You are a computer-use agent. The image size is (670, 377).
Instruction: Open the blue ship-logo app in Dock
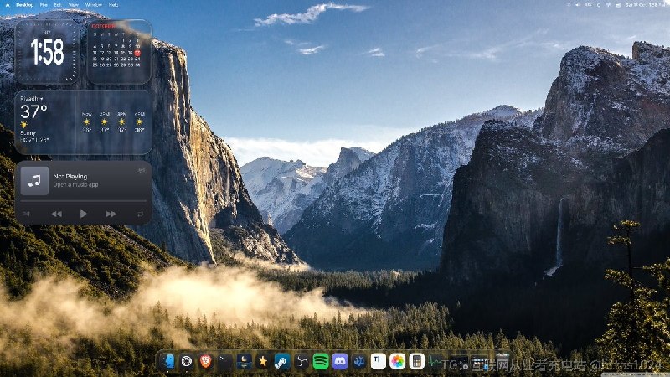coord(359,362)
